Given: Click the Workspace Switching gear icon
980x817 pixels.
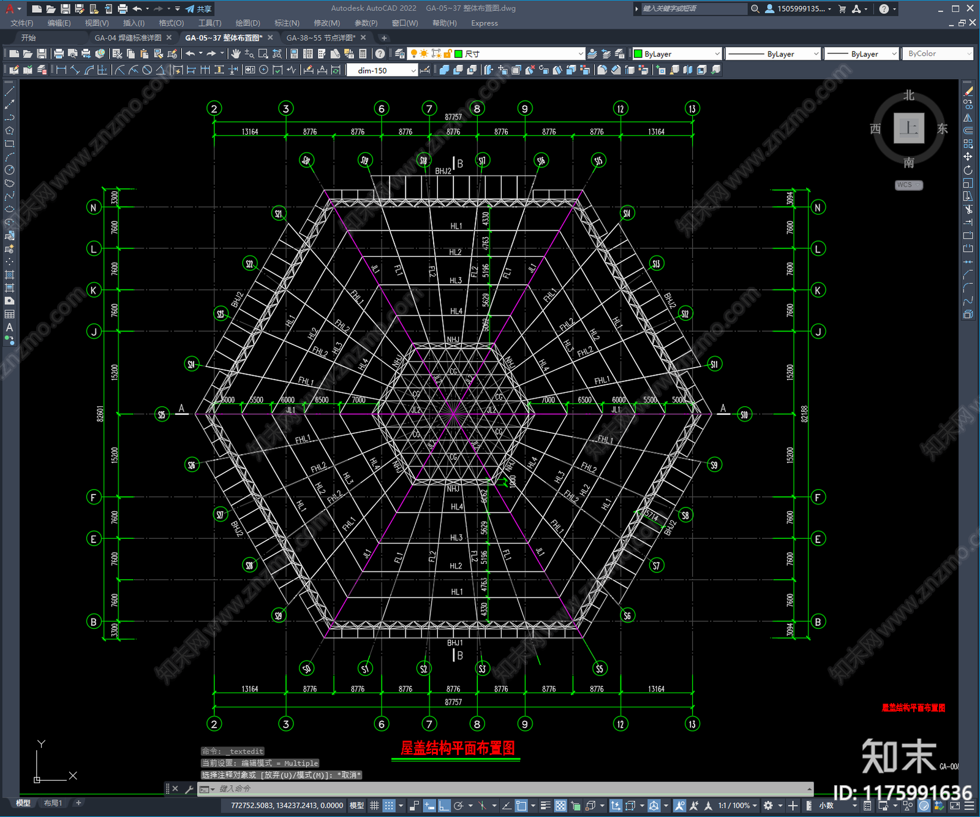Looking at the screenshot, I should pyautogui.click(x=768, y=805).
